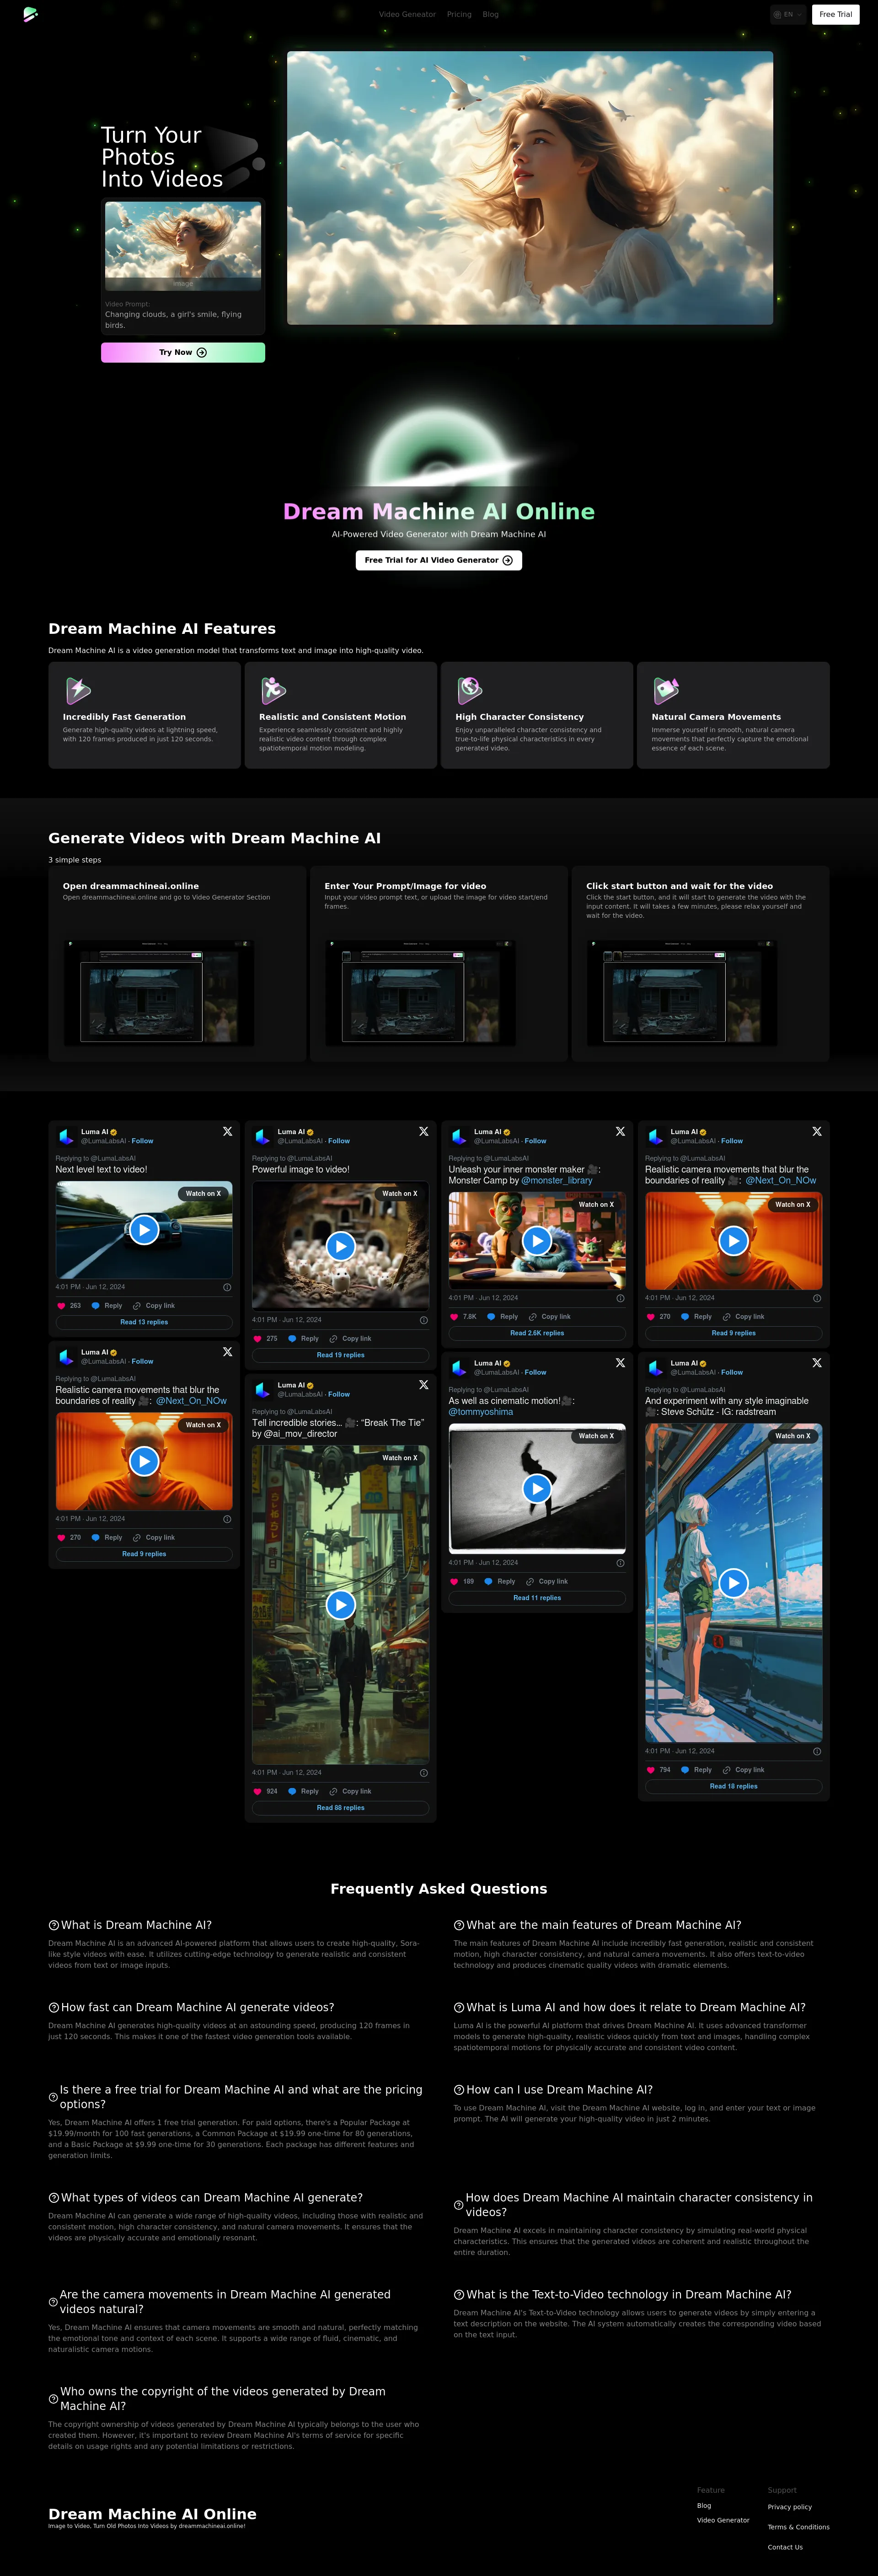Image resolution: width=878 pixels, height=2576 pixels.
Task: Play the cinematic motion black-and-white video
Action: 537,1488
